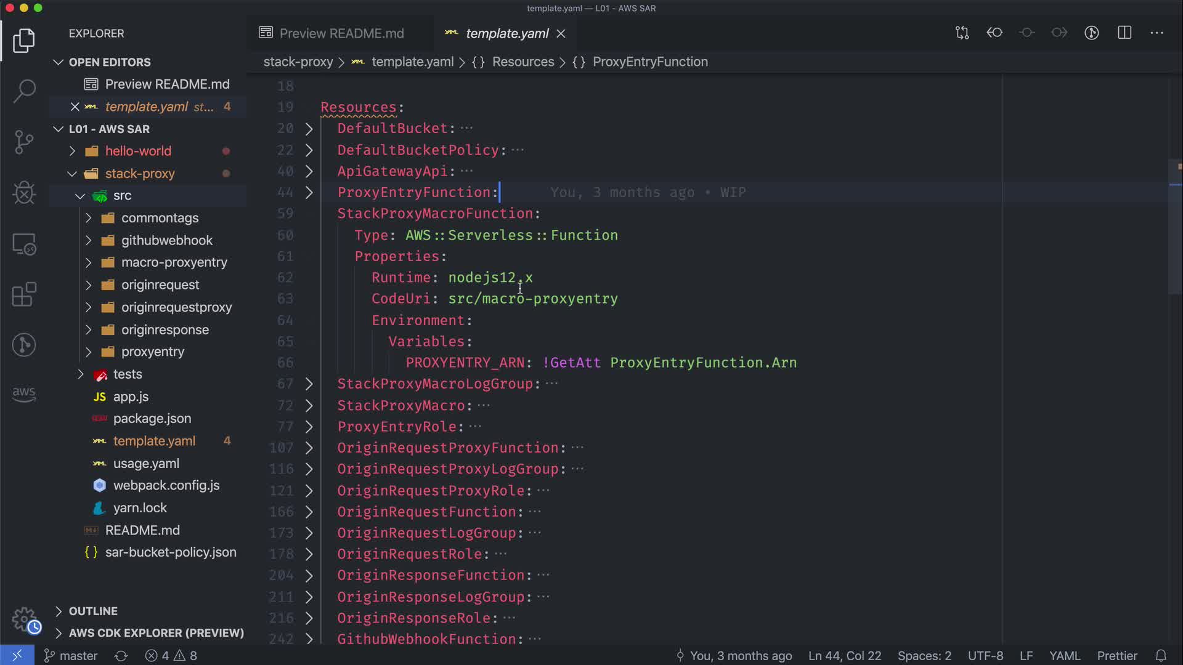Open editor More Actions ellipsis menu

coord(1157,33)
